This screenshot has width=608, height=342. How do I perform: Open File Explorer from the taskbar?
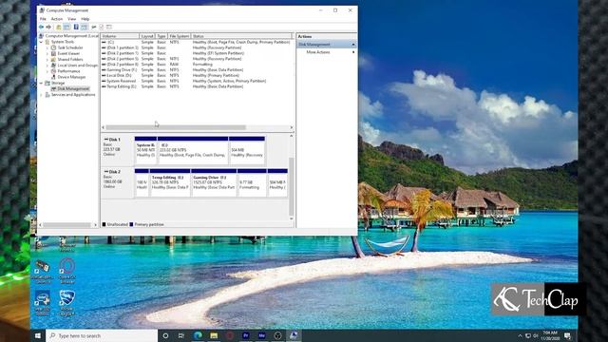[x=214, y=335]
